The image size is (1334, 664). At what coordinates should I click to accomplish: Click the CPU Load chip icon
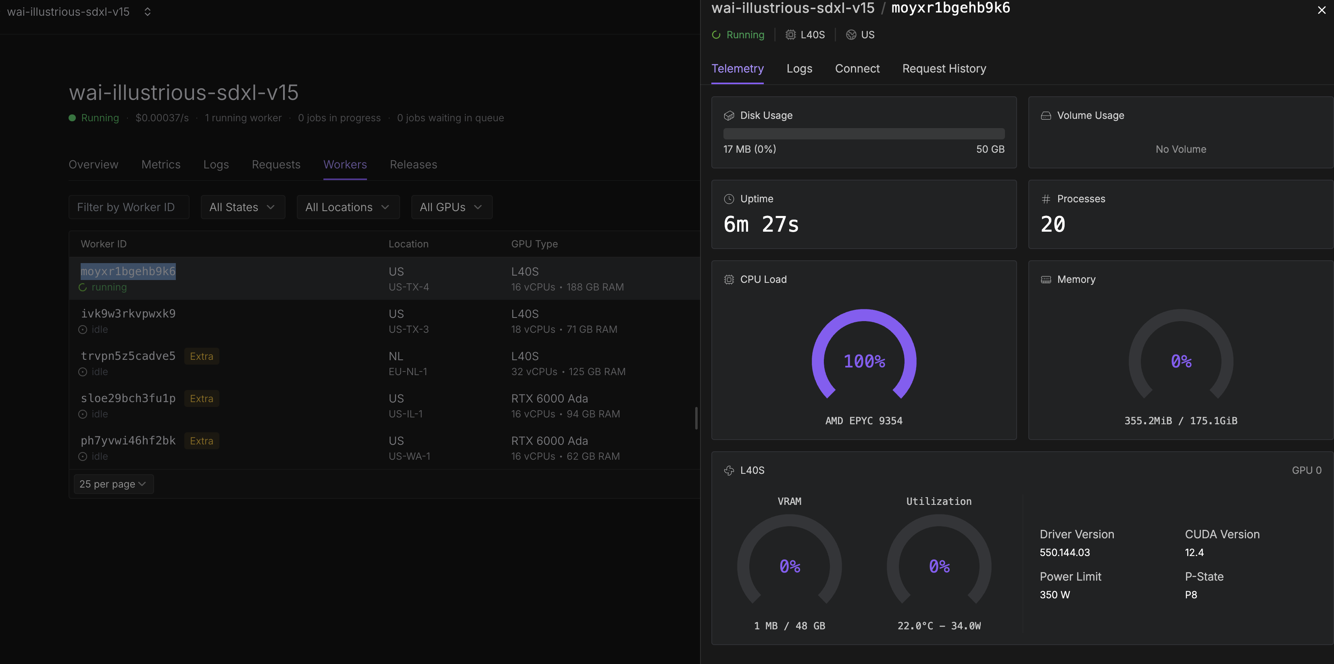(x=729, y=280)
